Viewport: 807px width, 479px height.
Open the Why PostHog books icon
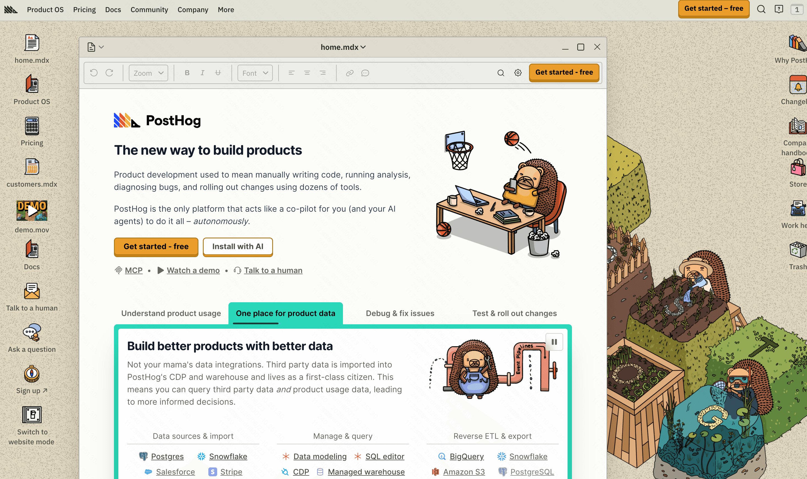pos(798,43)
